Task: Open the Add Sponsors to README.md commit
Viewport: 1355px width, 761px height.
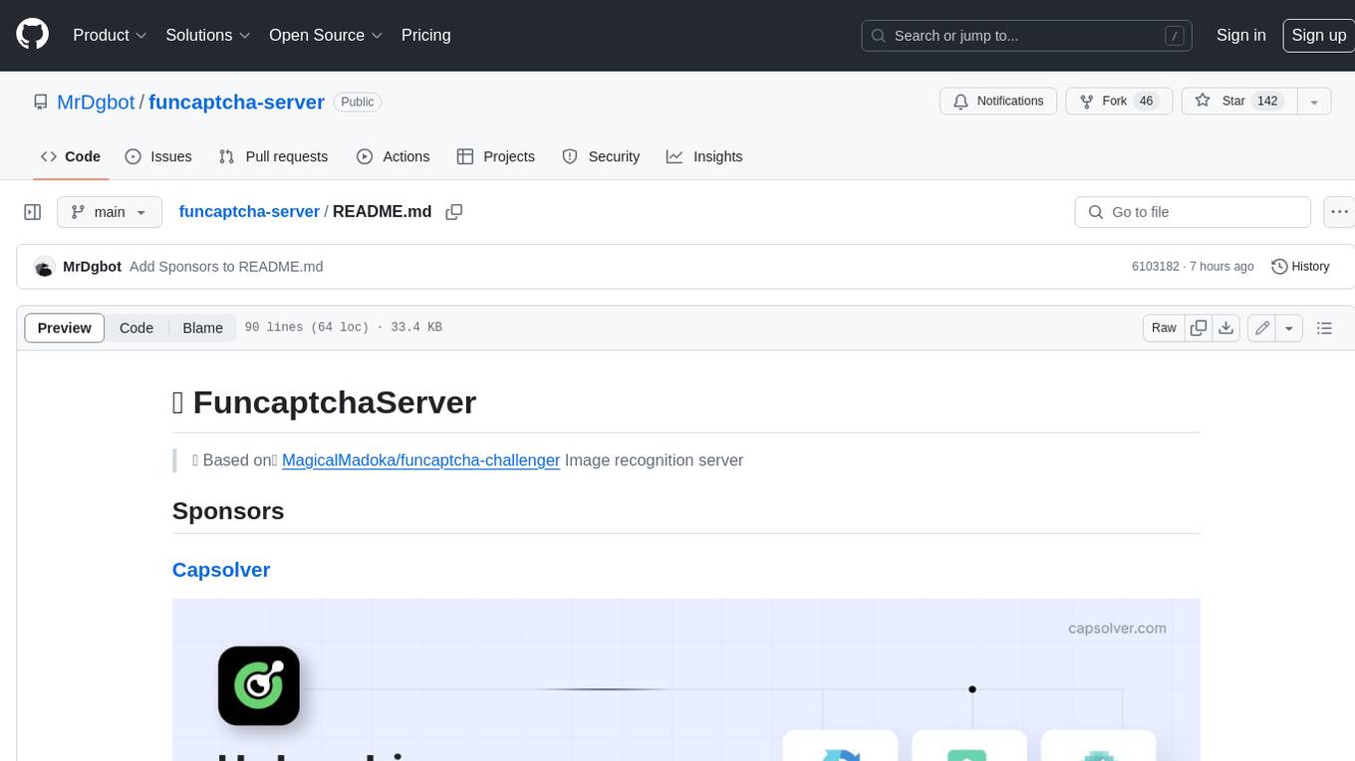Action: coord(226,267)
